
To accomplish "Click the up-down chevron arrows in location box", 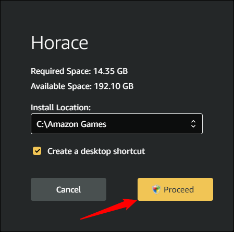I will pos(193,124).
